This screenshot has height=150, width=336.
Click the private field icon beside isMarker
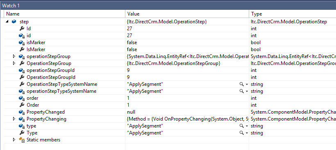pyautogui.click(x=22, y=43)
